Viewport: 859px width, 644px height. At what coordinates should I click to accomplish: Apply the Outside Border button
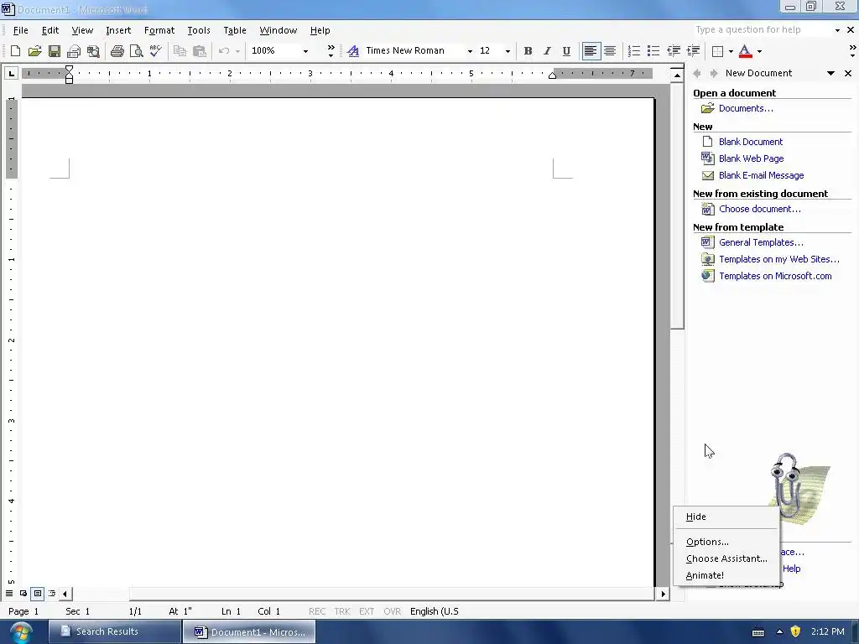(717, 51)
